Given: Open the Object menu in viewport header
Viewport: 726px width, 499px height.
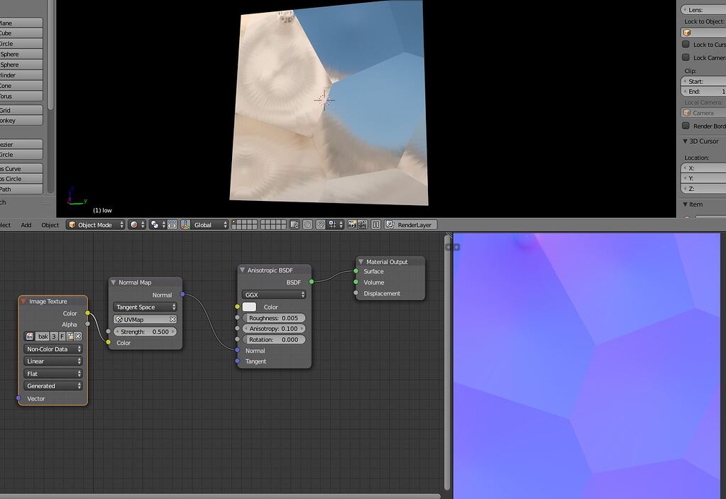Looking at the screenshot, I should click(50, 225).
